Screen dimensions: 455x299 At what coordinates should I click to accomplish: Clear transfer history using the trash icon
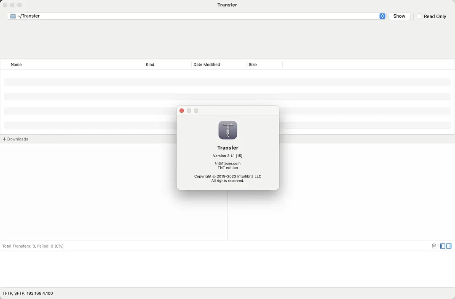coord(434,246)
